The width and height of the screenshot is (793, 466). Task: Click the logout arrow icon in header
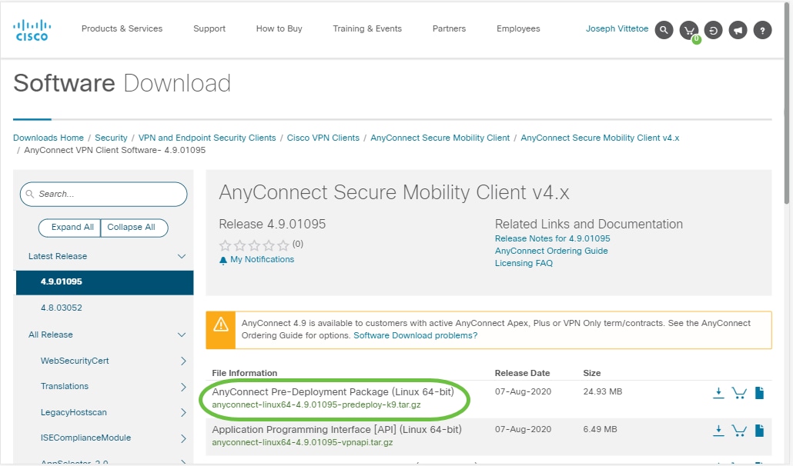click(713, 30)
